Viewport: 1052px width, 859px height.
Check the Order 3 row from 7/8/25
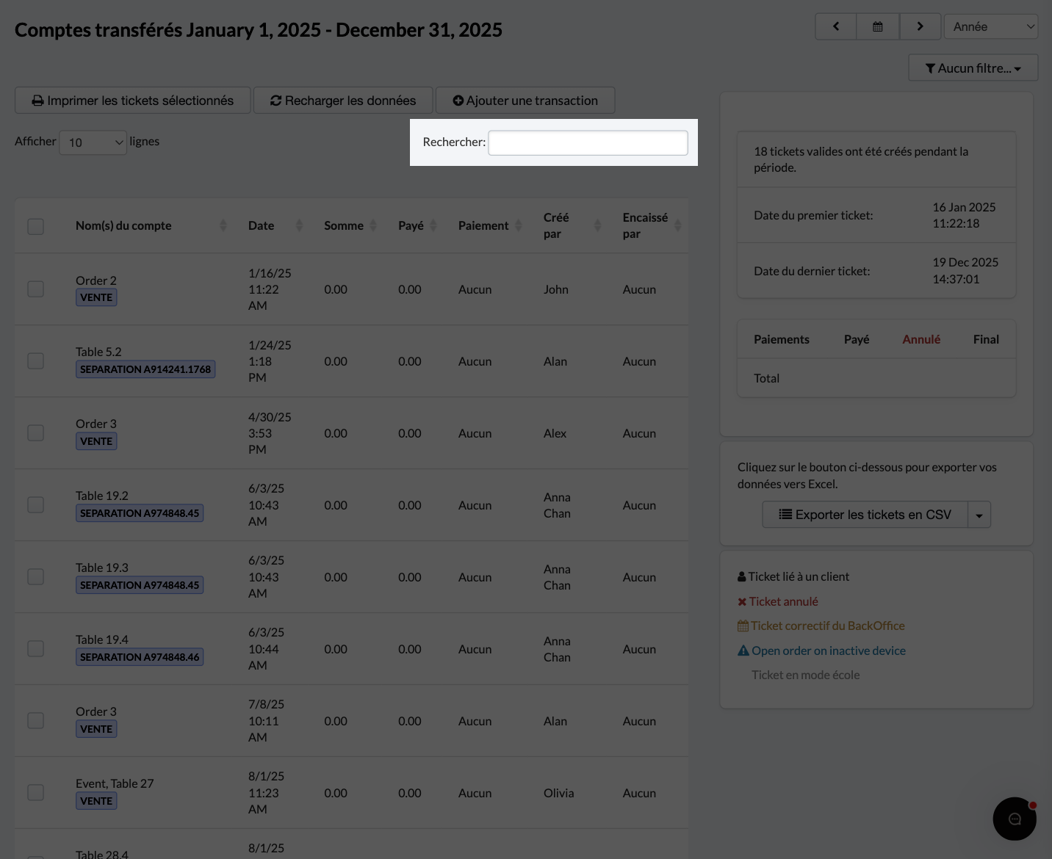[x=35, y=721]
